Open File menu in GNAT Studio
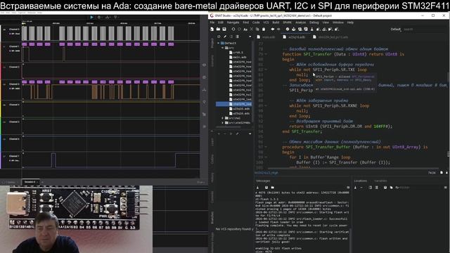The width and height of the screenshot is (450, 253). 212,22
